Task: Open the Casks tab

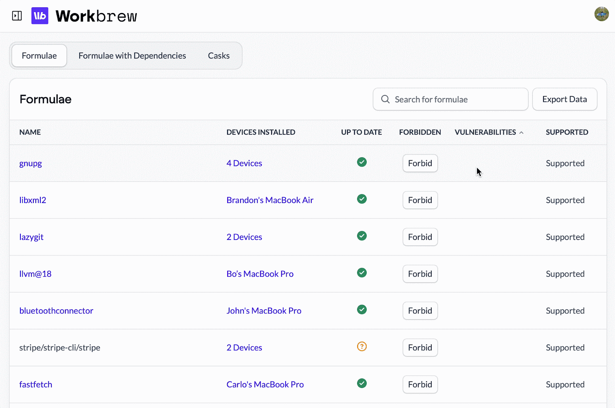Action: pyautogui.click(x=219, y=56)
